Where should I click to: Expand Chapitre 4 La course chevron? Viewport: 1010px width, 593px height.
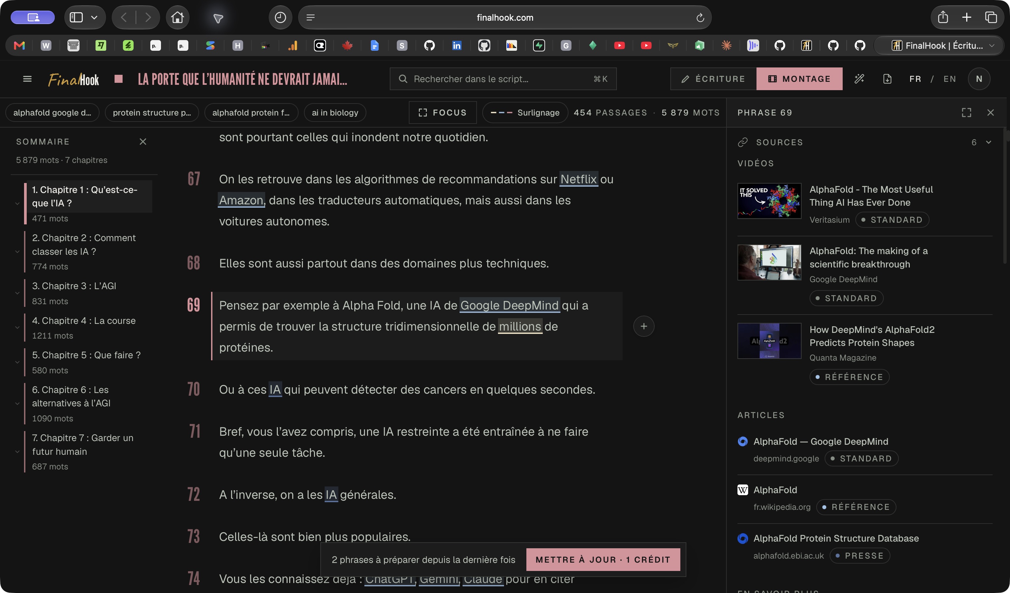click(x=17, y=328)
